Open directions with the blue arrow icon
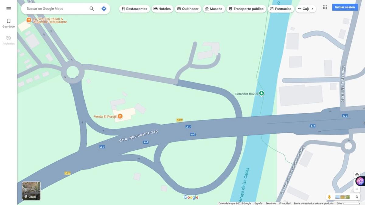This screenshot has height=205, width=365. (x=104, y=9)
